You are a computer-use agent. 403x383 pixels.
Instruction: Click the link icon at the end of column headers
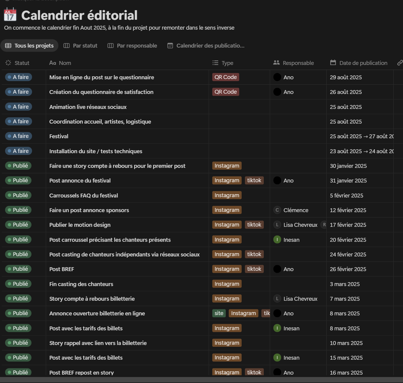coord(399,63)
